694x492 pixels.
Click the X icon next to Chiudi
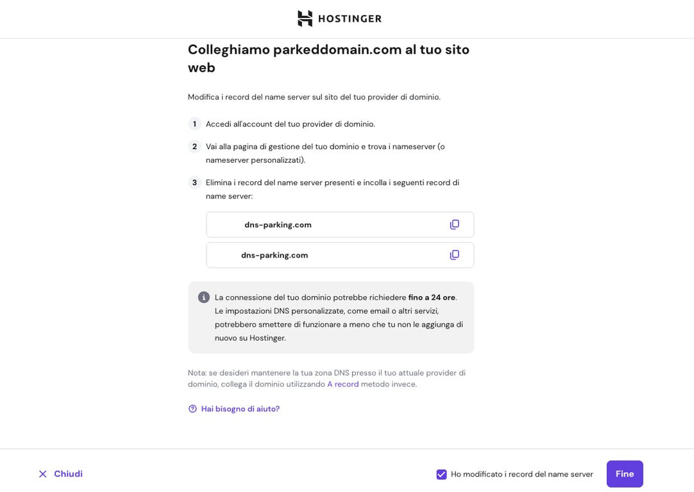[42, 474]
